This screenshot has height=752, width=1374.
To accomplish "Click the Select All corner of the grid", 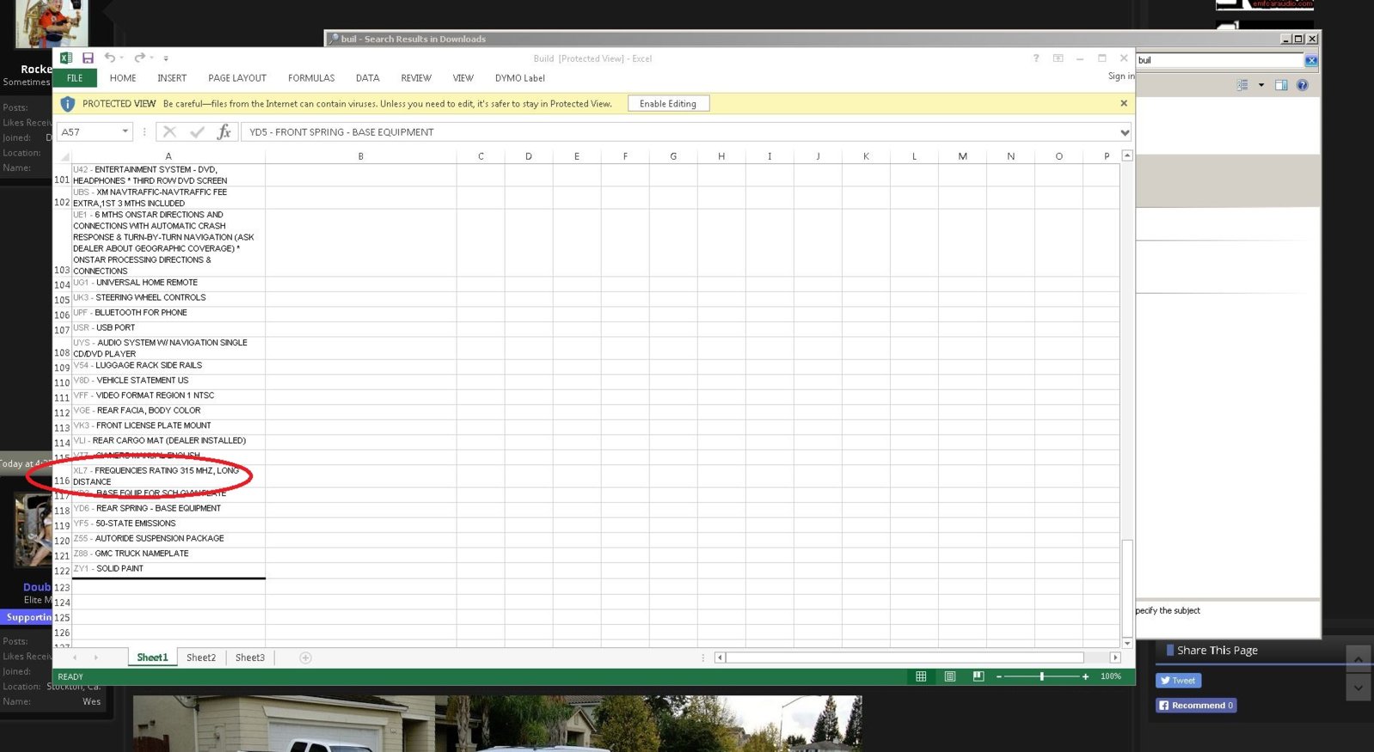I will tap(63, 156).
